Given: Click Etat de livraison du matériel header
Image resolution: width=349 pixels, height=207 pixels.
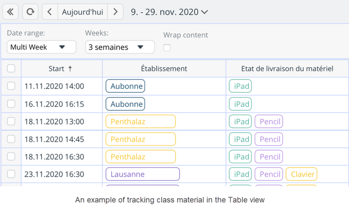Looking at the screenshot, I should pyautogui.click(x=287, y=69).
